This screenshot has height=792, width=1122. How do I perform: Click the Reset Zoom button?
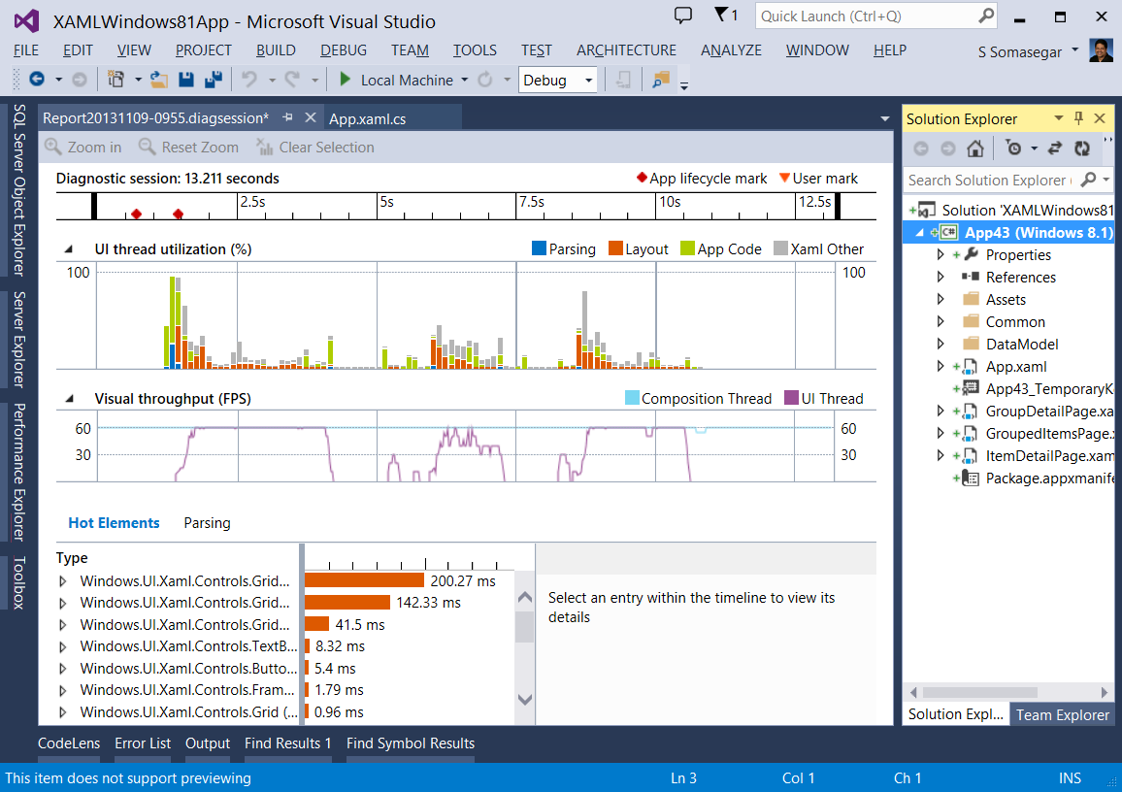pyautogui.click(x=189, y=148)
